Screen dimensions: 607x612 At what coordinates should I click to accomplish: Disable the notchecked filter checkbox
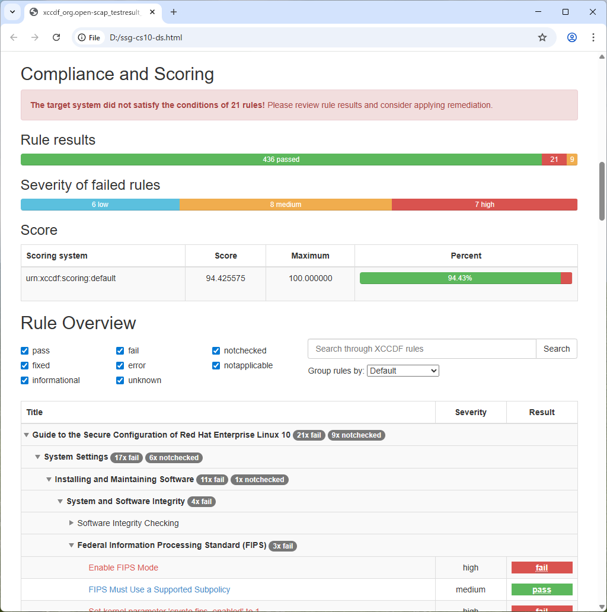[x=216, y=351]
